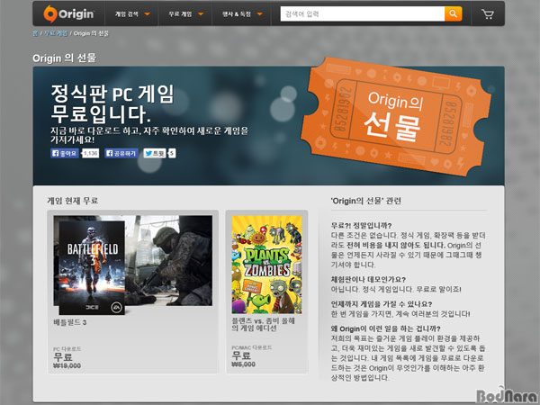
Task: Click the Battlefield 3 무료 price label
Action: pyautogui.click(x=63, y=357)
